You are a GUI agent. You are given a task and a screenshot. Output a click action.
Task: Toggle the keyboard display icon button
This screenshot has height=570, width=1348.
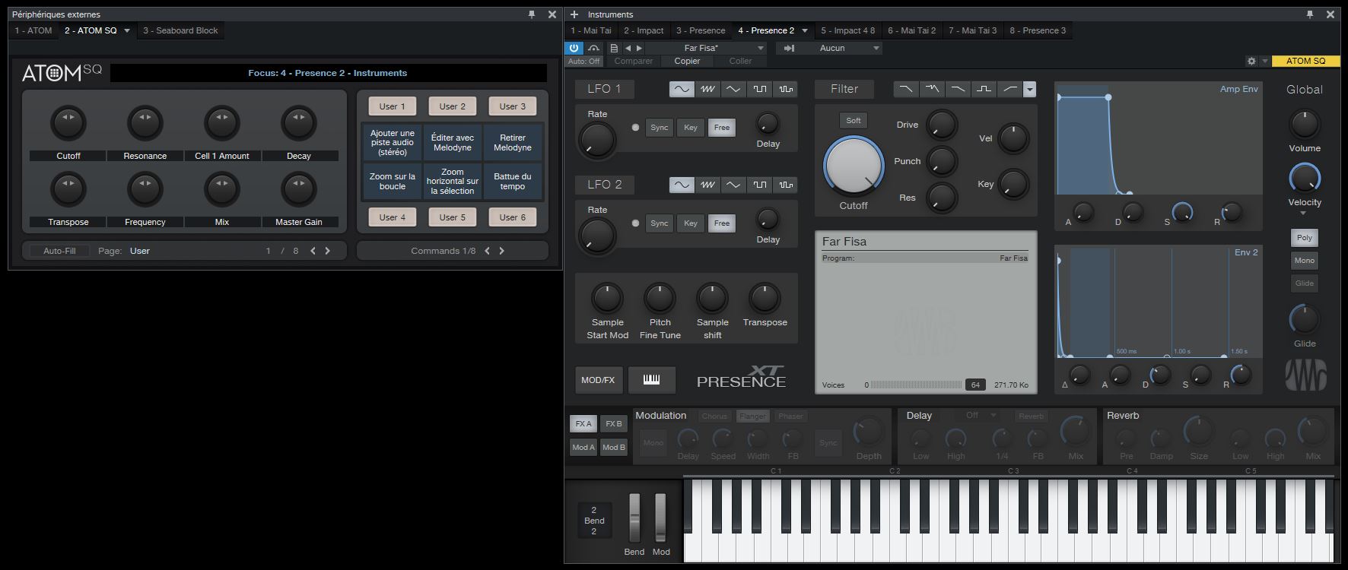coord(651,380)
